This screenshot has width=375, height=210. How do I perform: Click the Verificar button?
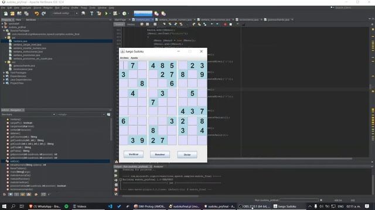134,154
